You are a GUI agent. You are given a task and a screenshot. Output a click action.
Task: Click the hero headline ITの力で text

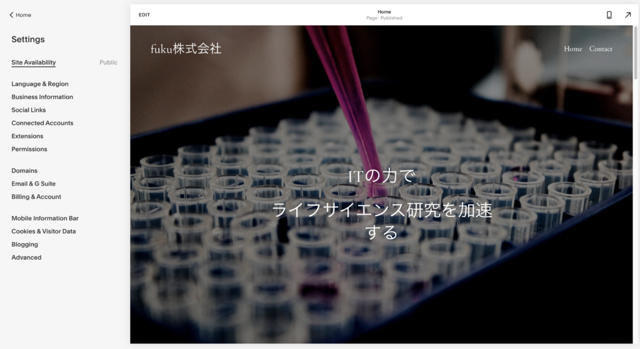tap(382, 176)
